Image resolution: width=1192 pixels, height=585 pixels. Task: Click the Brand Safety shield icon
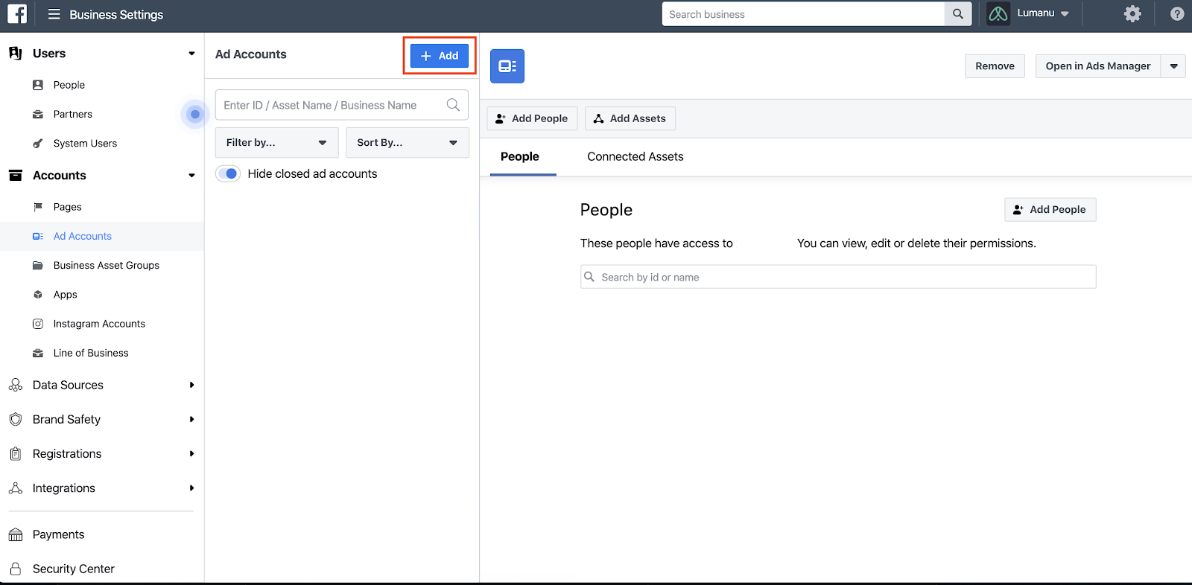coord(16,419)
